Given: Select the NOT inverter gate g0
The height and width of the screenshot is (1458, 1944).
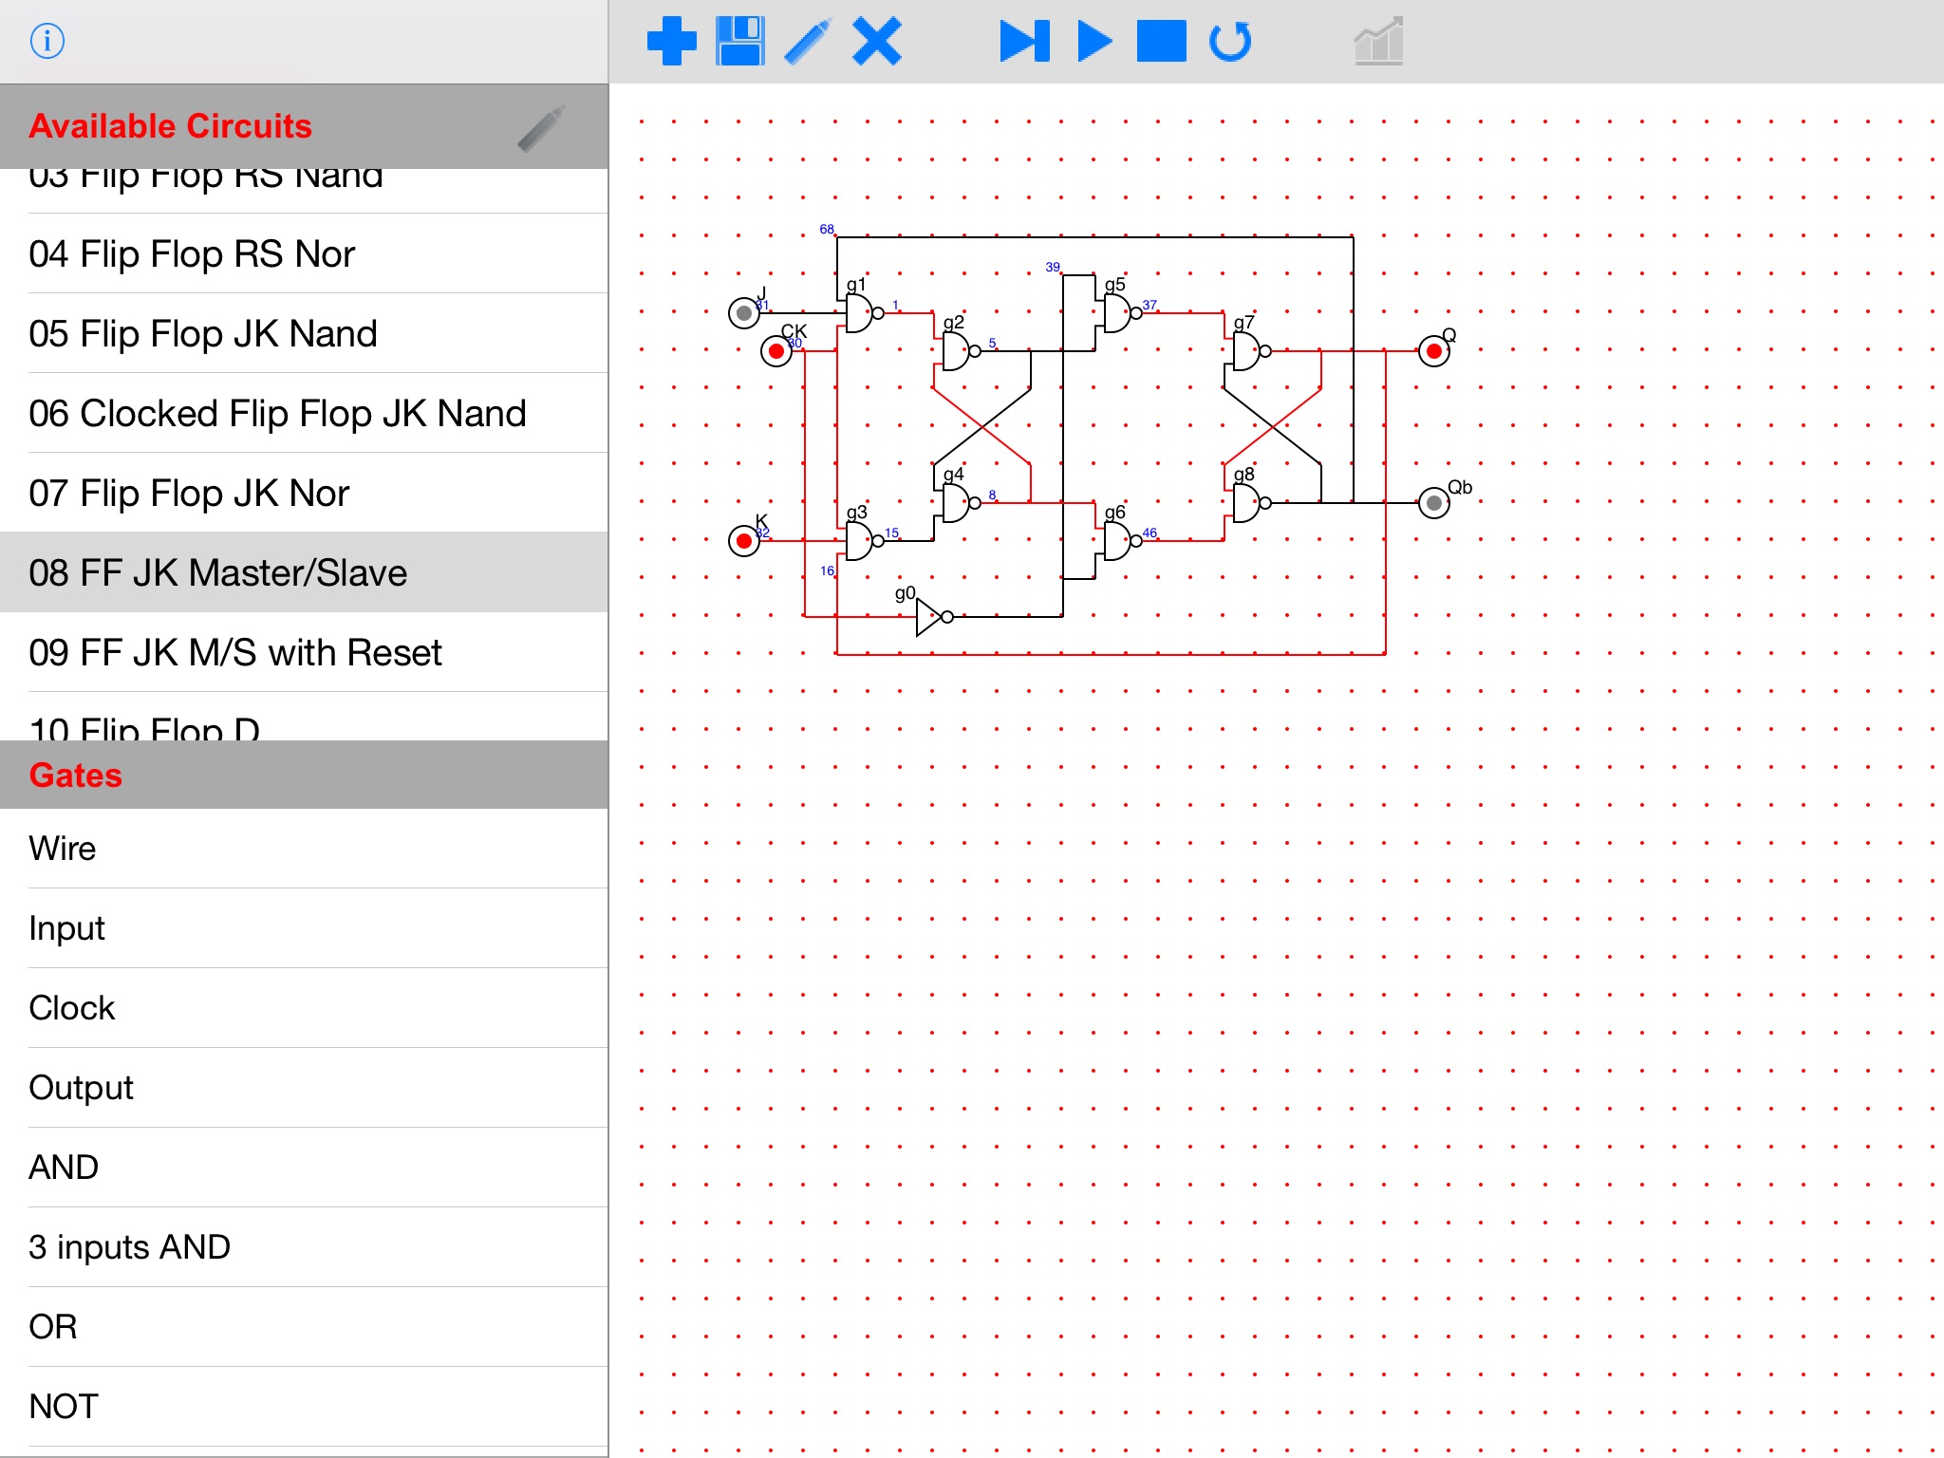Looking at the screenshot, I should pyautogui.click(x=933, y=617).
